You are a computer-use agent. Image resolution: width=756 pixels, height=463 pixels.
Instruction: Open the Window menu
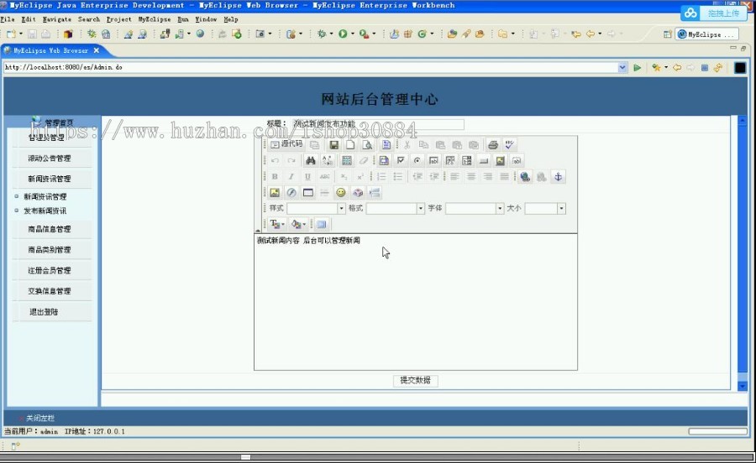click(x=206, y=19)
